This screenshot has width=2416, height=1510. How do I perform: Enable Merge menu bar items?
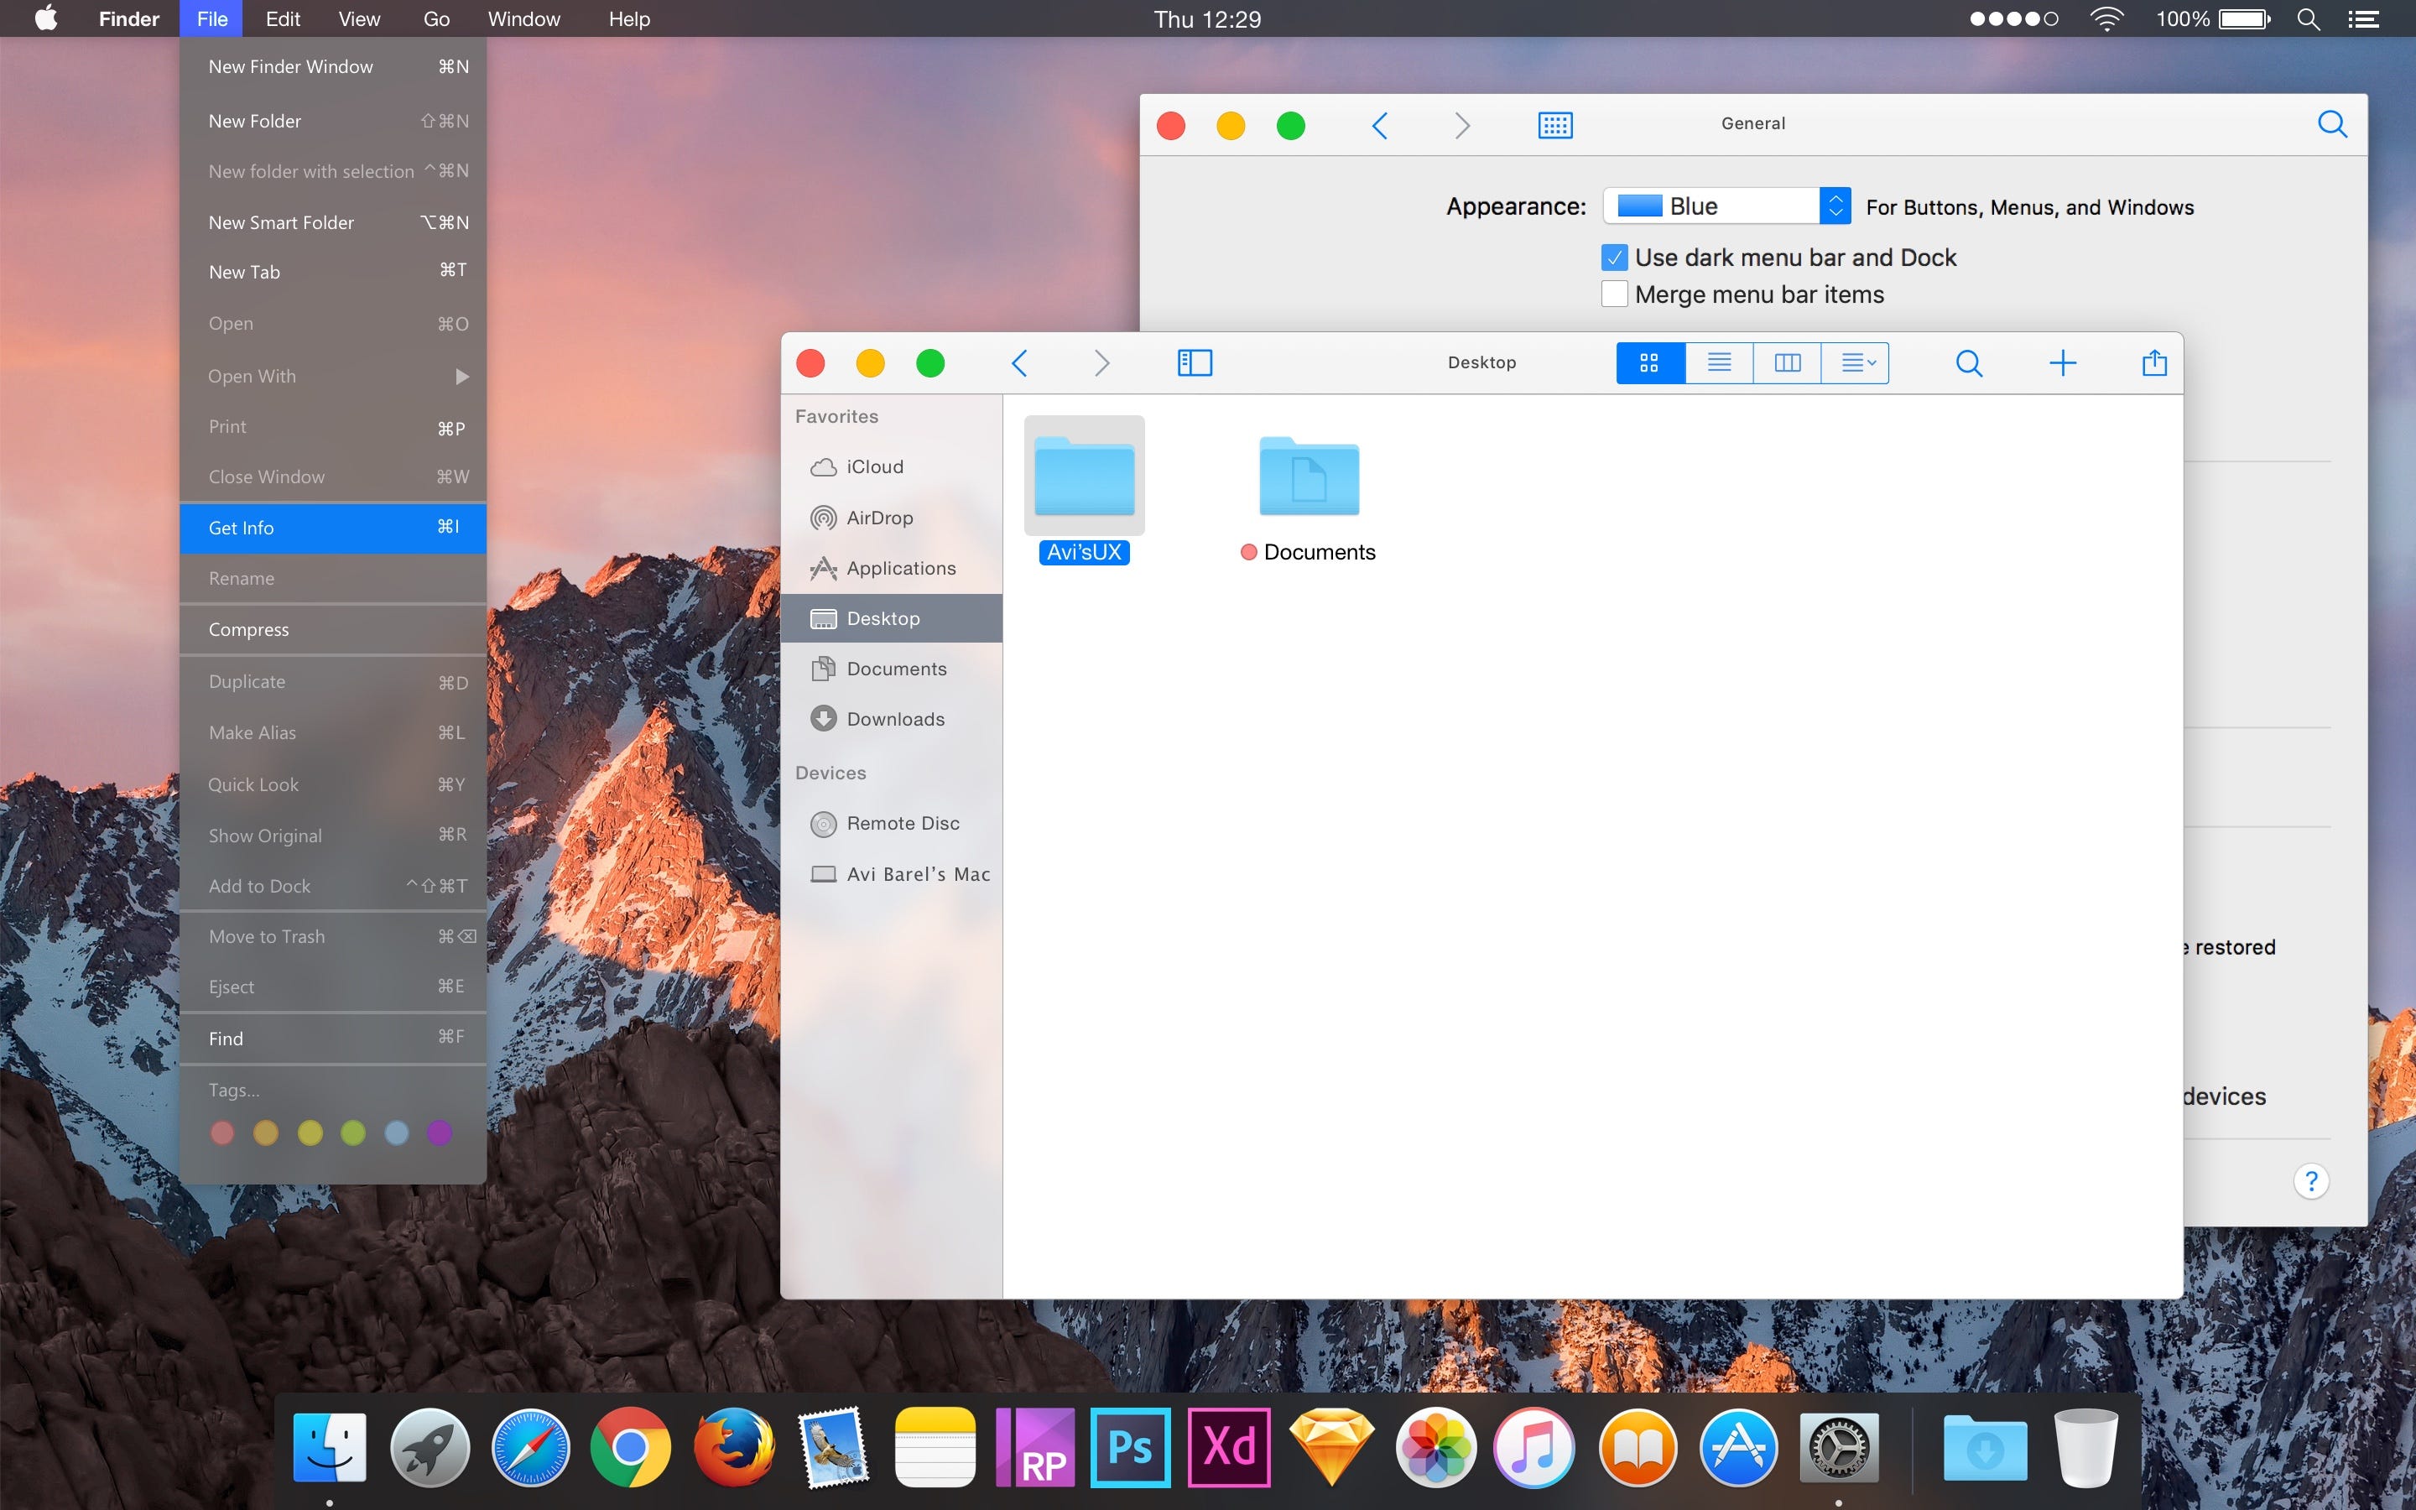click(1614, 293)
